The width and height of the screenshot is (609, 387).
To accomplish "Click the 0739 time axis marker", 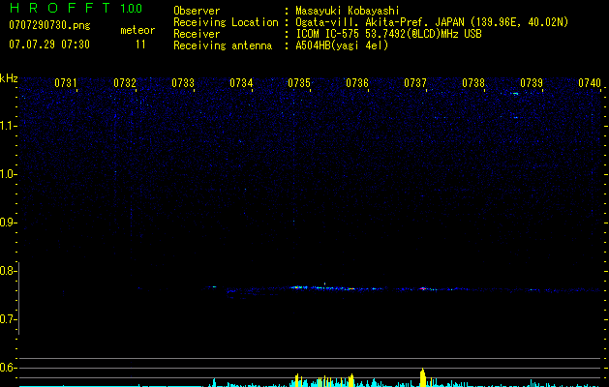I will click(x=532, y=83).
